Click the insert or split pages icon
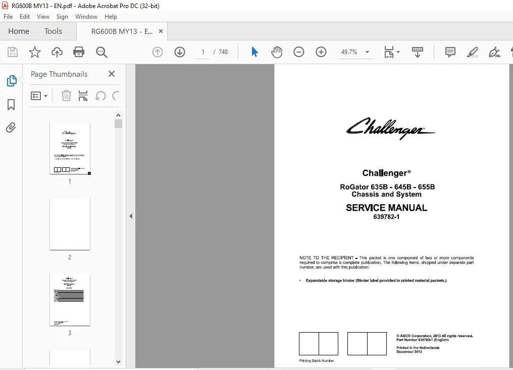Viewport: 513px width, 370px height. coord(83,96)
